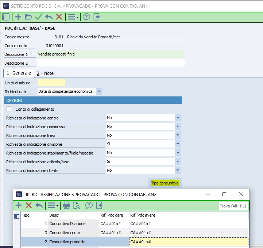Open Richiesta di indicazione centro dropdown
This screenshot has width=263, height=248.
click(178, 118)
